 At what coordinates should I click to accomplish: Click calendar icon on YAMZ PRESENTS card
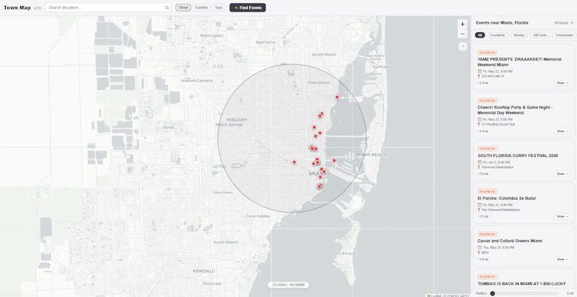pyautogui.click(x=480, y=71)
